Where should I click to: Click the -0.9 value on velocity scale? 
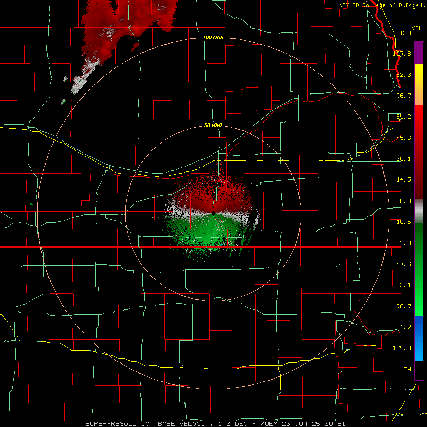(x=404, y=201)
